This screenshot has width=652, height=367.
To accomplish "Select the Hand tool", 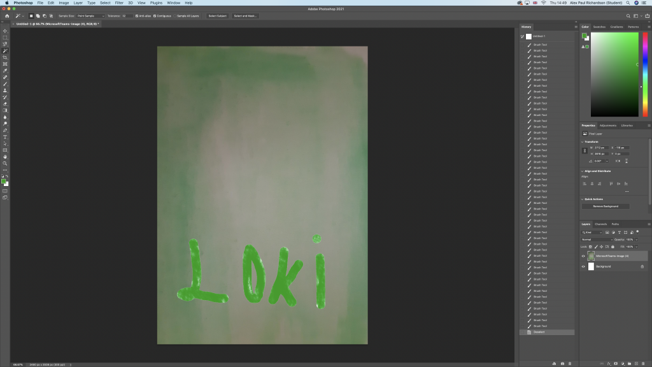I will click(5, 157).
